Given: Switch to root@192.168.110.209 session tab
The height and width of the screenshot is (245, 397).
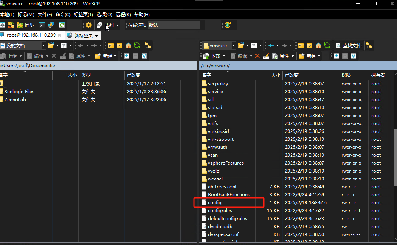Looking at the screenshot, I should point(31,35).
